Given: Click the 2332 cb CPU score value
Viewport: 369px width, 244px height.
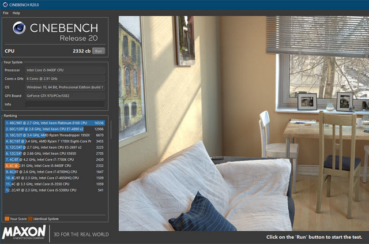Looking at the screenshot, I should (81, 51).
